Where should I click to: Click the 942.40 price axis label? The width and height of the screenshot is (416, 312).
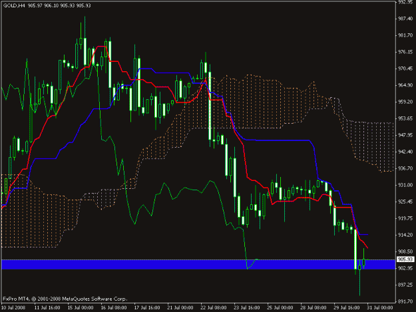[x=405, y=152]
